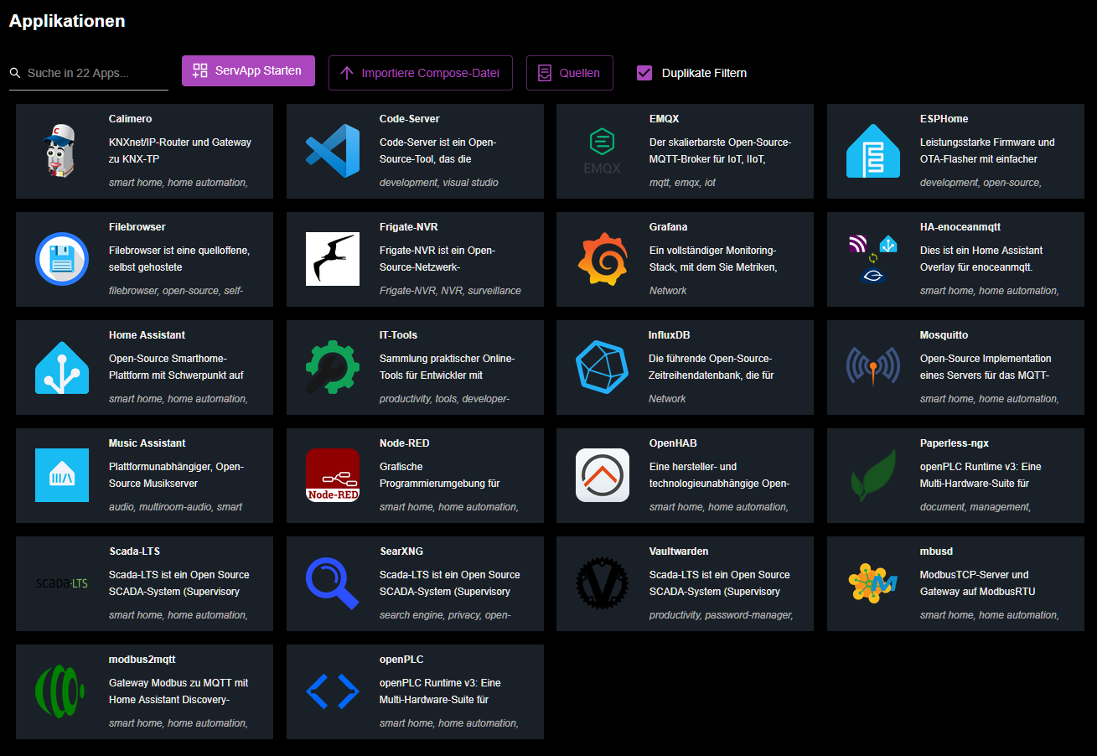Click the ESPHome house icon
1097x756 pixels.
(873, 151)
